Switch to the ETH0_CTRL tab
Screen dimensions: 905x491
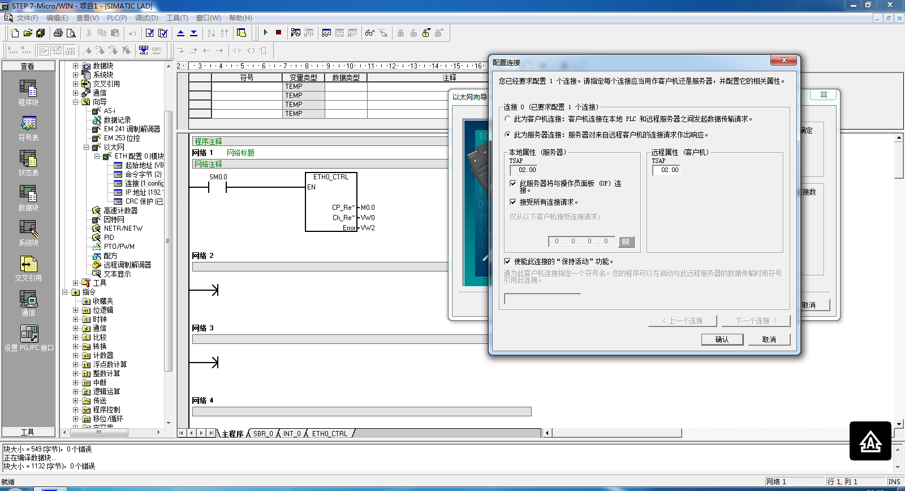click(x=330, y=434)
